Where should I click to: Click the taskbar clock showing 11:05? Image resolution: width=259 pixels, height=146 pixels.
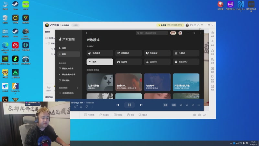253,143
